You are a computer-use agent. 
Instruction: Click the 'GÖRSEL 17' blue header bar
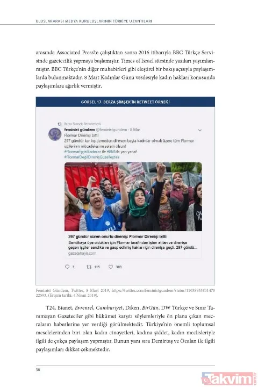tap(125, 102)
